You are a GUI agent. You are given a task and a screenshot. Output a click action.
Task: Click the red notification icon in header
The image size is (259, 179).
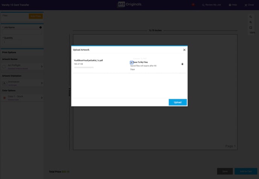(x=193, y=5)
